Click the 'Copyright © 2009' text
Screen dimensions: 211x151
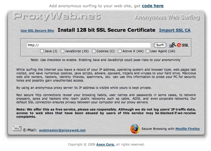[x=82, y=145]
